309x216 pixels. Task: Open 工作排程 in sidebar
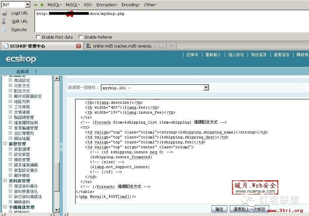click(x=22, y=107)
